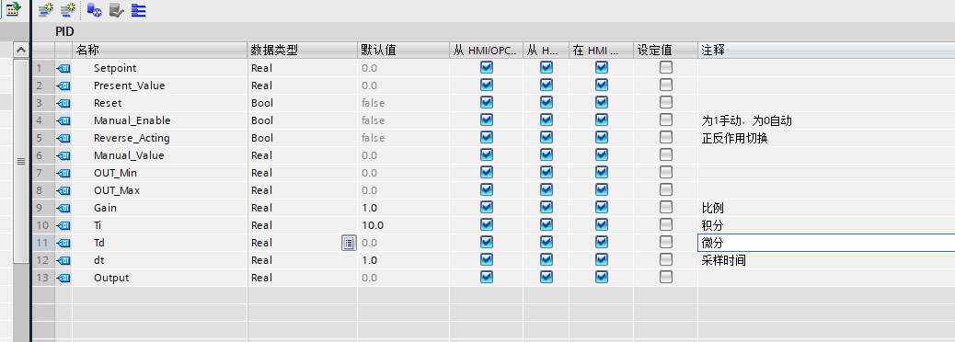
Task: Select the Reverse_Acting name cell
Action: point(159,138)
